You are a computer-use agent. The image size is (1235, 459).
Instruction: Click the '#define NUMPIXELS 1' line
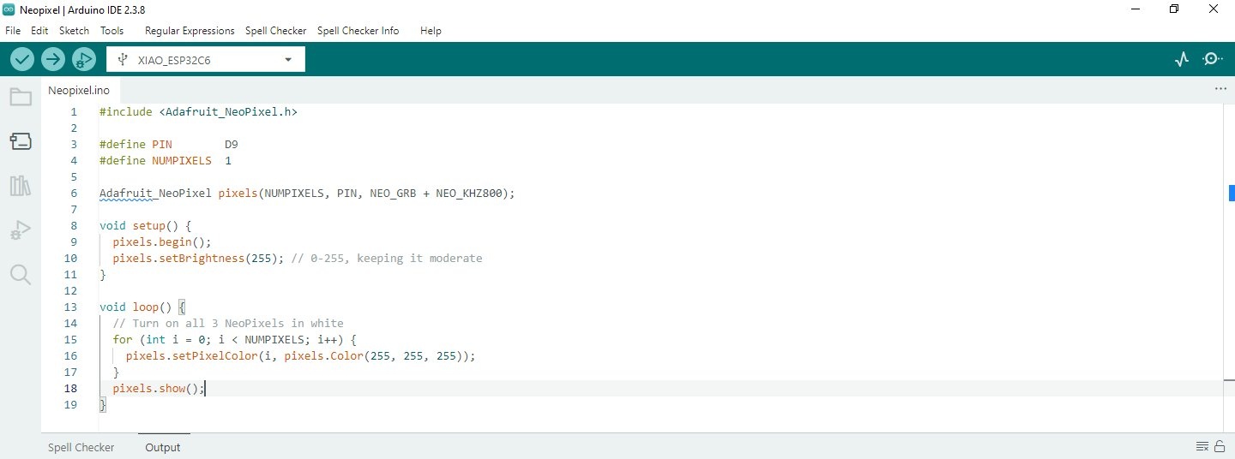[166, 160]
